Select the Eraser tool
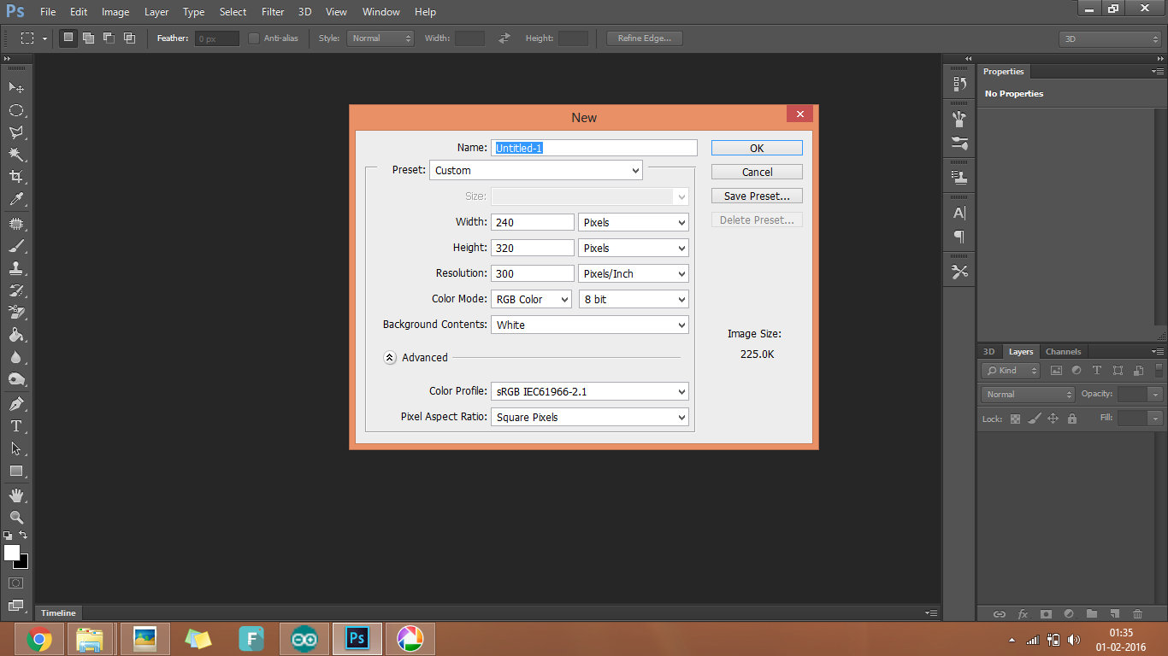1168x656 pixels. 16,313
